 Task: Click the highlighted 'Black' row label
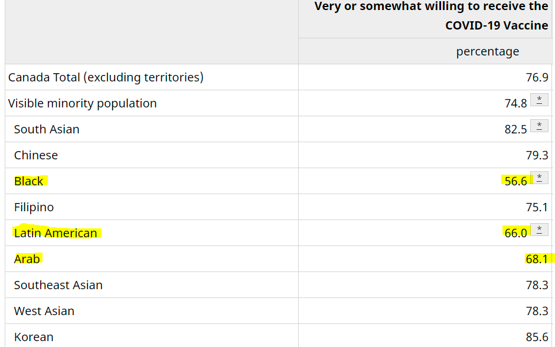coord(29,181)
